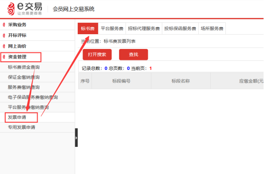The height and width of the screenshot is (174, 264).
Task: Click the bullet icon beside 网上询价
Action: click(4, 46)
